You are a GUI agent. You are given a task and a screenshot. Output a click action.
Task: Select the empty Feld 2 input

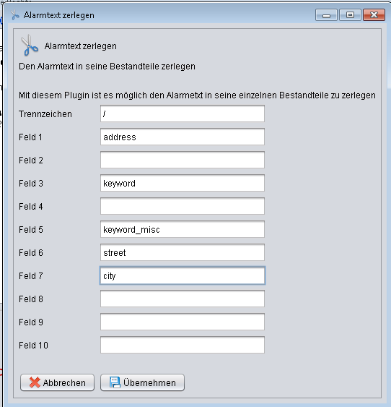pos(183,160)
